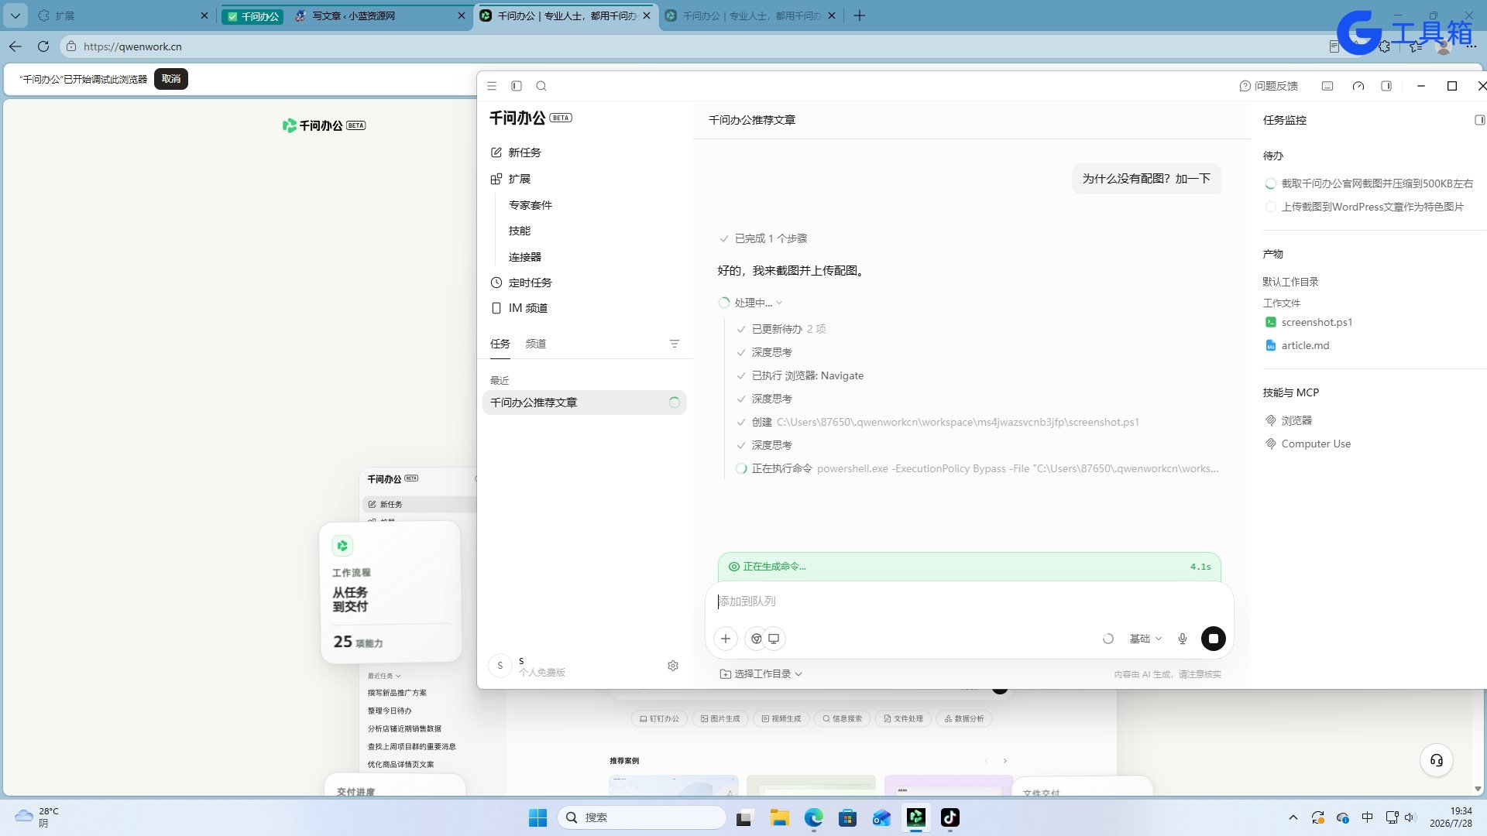This screenshot has height=836, width=1487.
Task: Open the 浏览器 Navigate executed step
Action: 800,375
